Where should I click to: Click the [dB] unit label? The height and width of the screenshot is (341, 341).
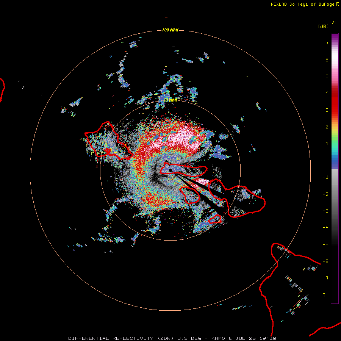[x=323, y=26]
